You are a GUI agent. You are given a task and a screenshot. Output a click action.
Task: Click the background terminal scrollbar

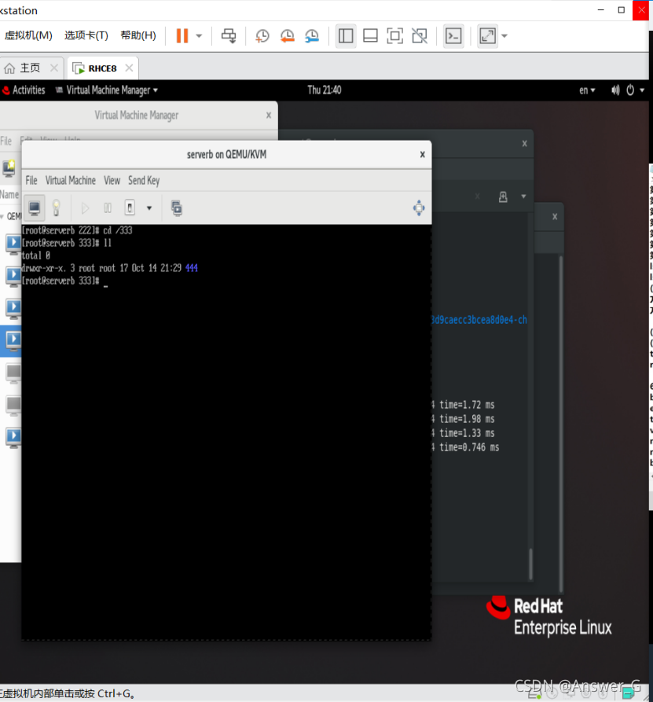point(531,564)
